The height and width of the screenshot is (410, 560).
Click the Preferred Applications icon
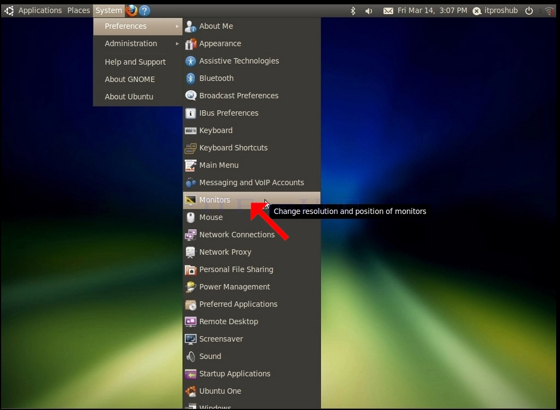click(190, 304)
